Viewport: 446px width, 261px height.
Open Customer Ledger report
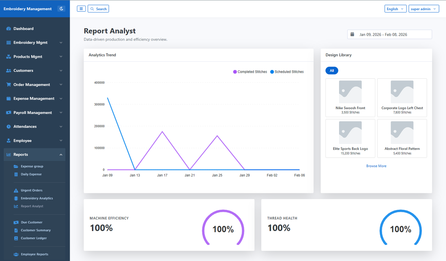click(34, 238)
